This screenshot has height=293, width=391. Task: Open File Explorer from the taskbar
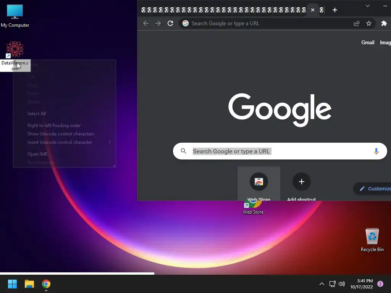click(29, 284)
